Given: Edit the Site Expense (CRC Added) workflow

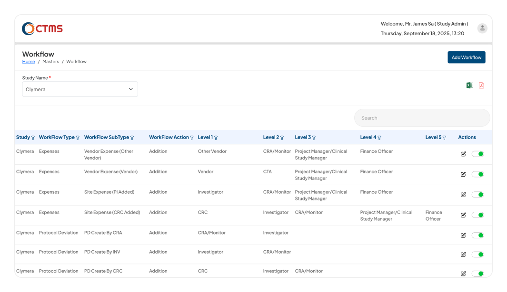Looking at the screenshot, I should coord(463,215).
